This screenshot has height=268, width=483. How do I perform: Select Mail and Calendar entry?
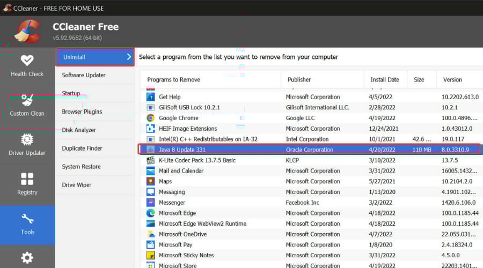pos(181,171)
